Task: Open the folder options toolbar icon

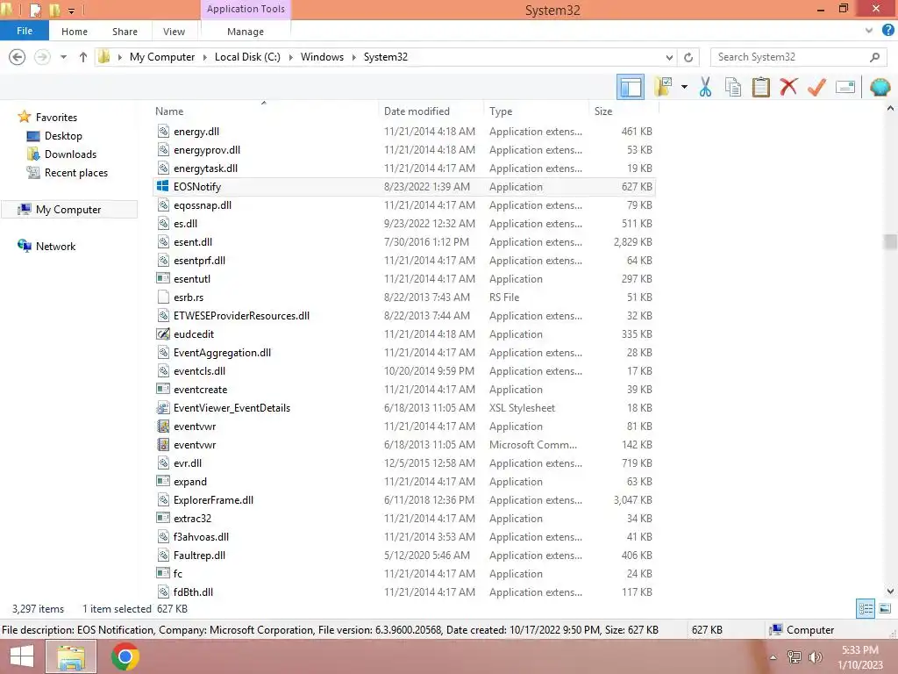Action: [x=663, y=87]
